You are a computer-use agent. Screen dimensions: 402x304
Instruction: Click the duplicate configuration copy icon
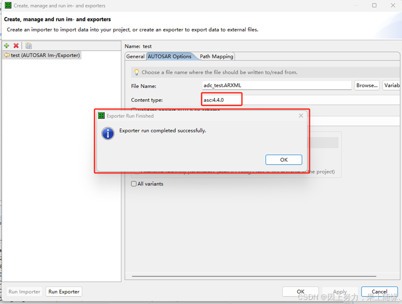(28, 46)
